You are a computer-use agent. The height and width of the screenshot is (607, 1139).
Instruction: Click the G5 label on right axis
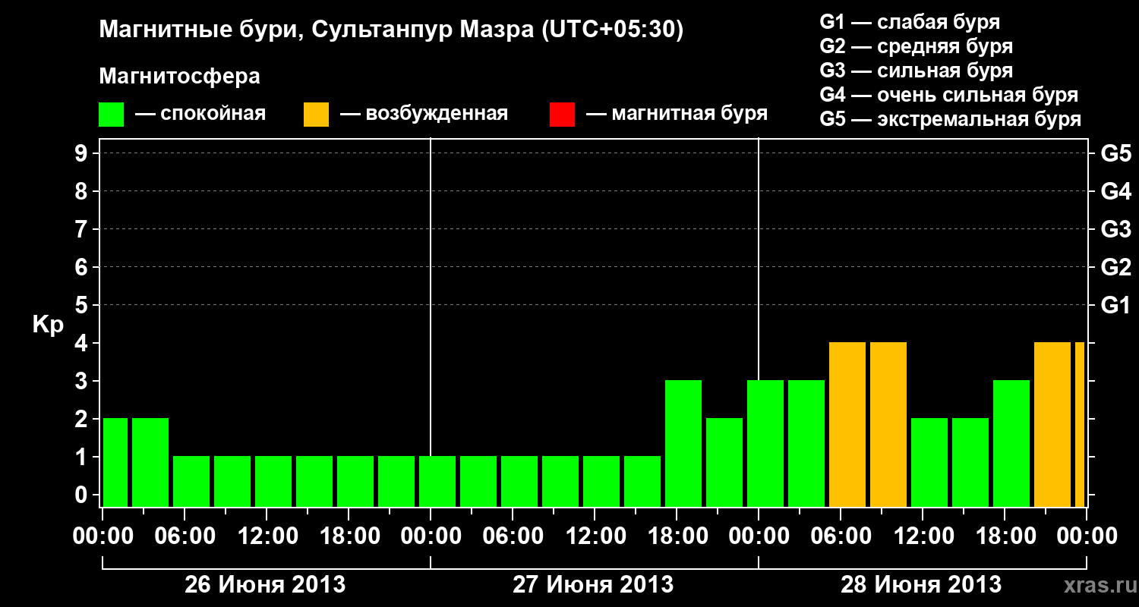click(x=1115, y=154)
